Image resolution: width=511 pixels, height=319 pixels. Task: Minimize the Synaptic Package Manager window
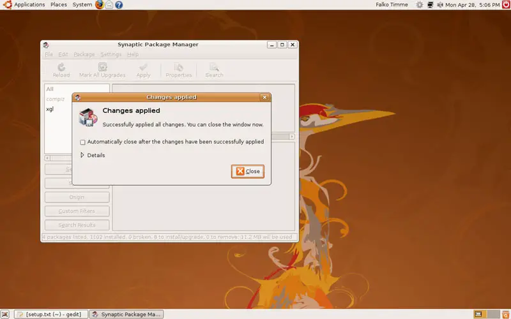pyautogui.click(x=272, y=45)
